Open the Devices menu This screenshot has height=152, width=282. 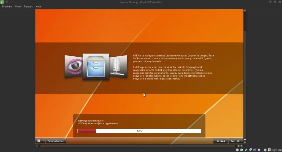(x=28, y=7)
